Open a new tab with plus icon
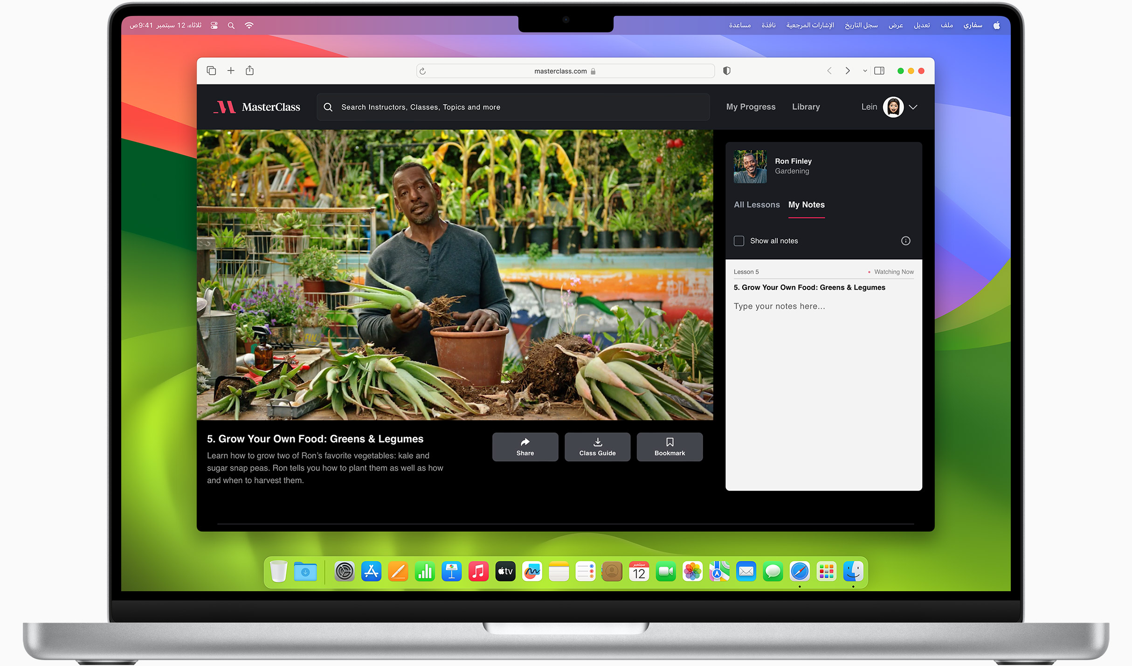The width and height of the screenshot is (1132, 666). click(x=231, y=70)
